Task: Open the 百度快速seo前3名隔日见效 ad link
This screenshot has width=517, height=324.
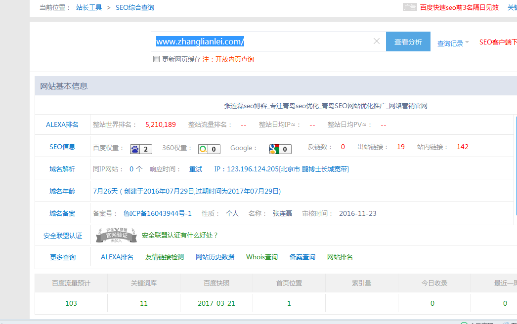Action: coord(459,7)
